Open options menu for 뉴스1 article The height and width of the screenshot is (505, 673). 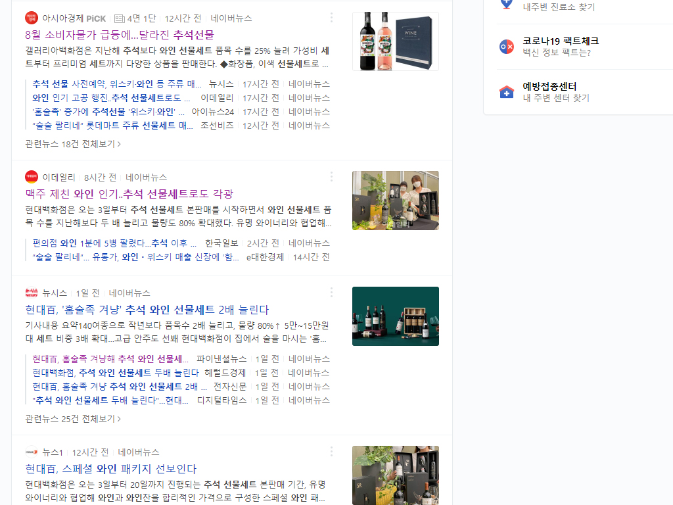tap(331, 451)
